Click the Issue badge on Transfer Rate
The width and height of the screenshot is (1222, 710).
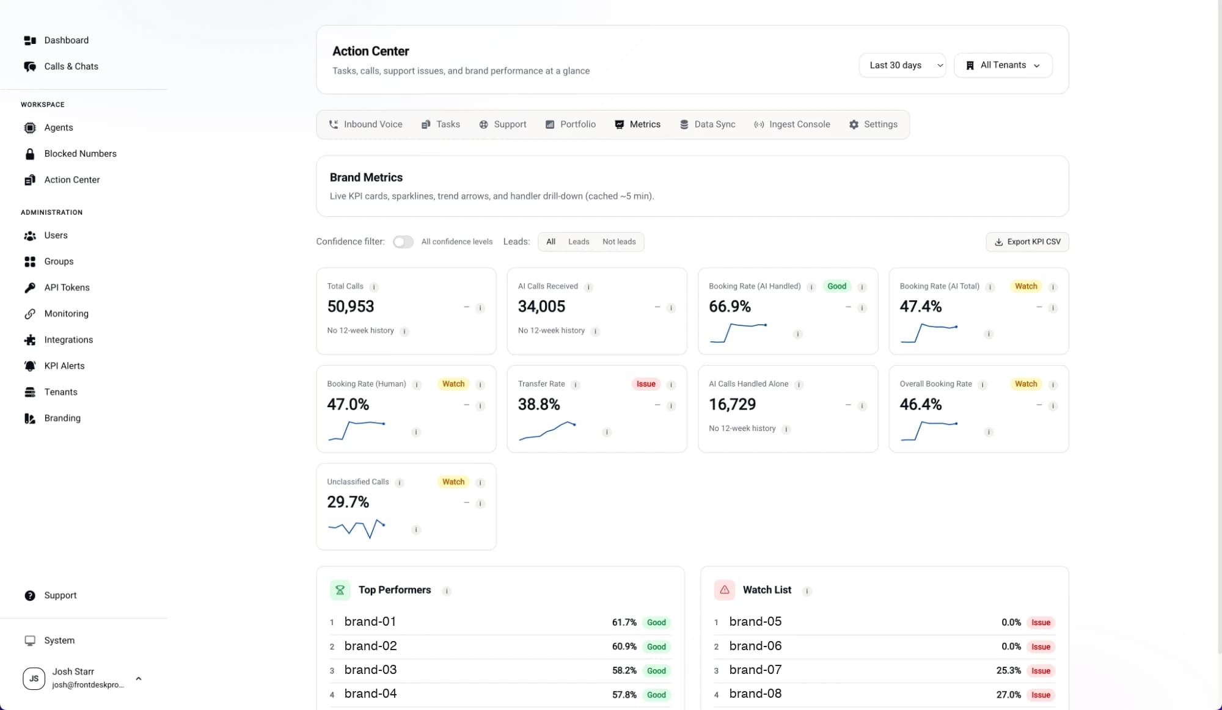coord(646,384)
